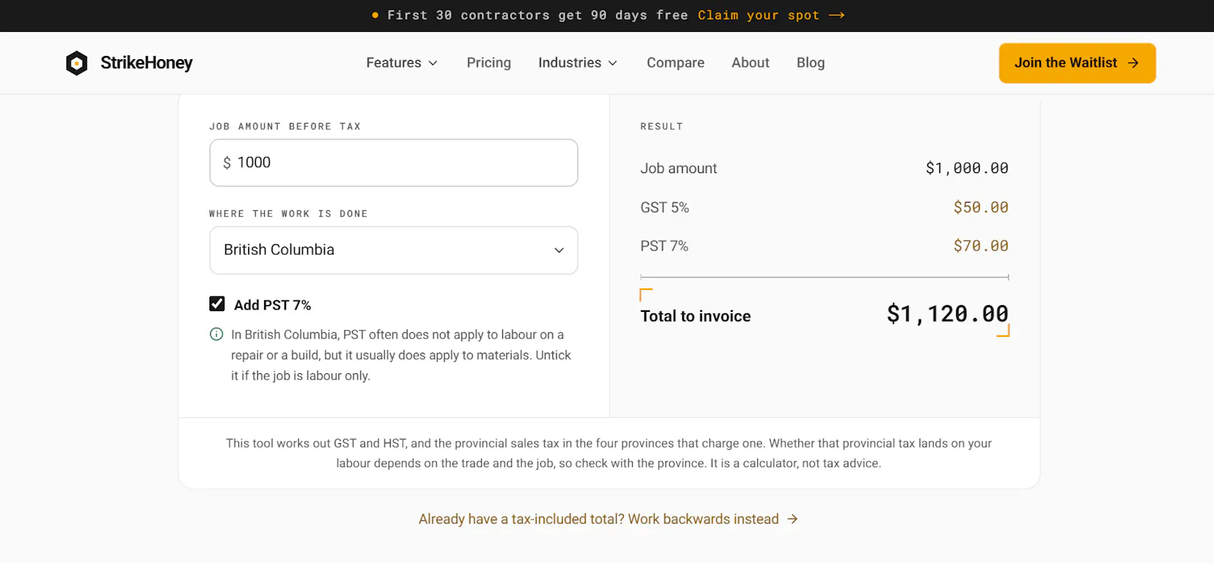1214x563 pixels.
Task: Open the Compare page
Action: (x=675, y=63)
